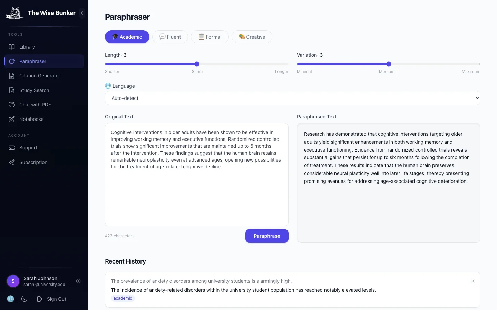Click the Chat with PDF icon
Viewport: 497px width, 310px height.
coord(12,105)
